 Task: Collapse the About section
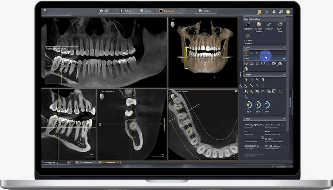[284, 118]
